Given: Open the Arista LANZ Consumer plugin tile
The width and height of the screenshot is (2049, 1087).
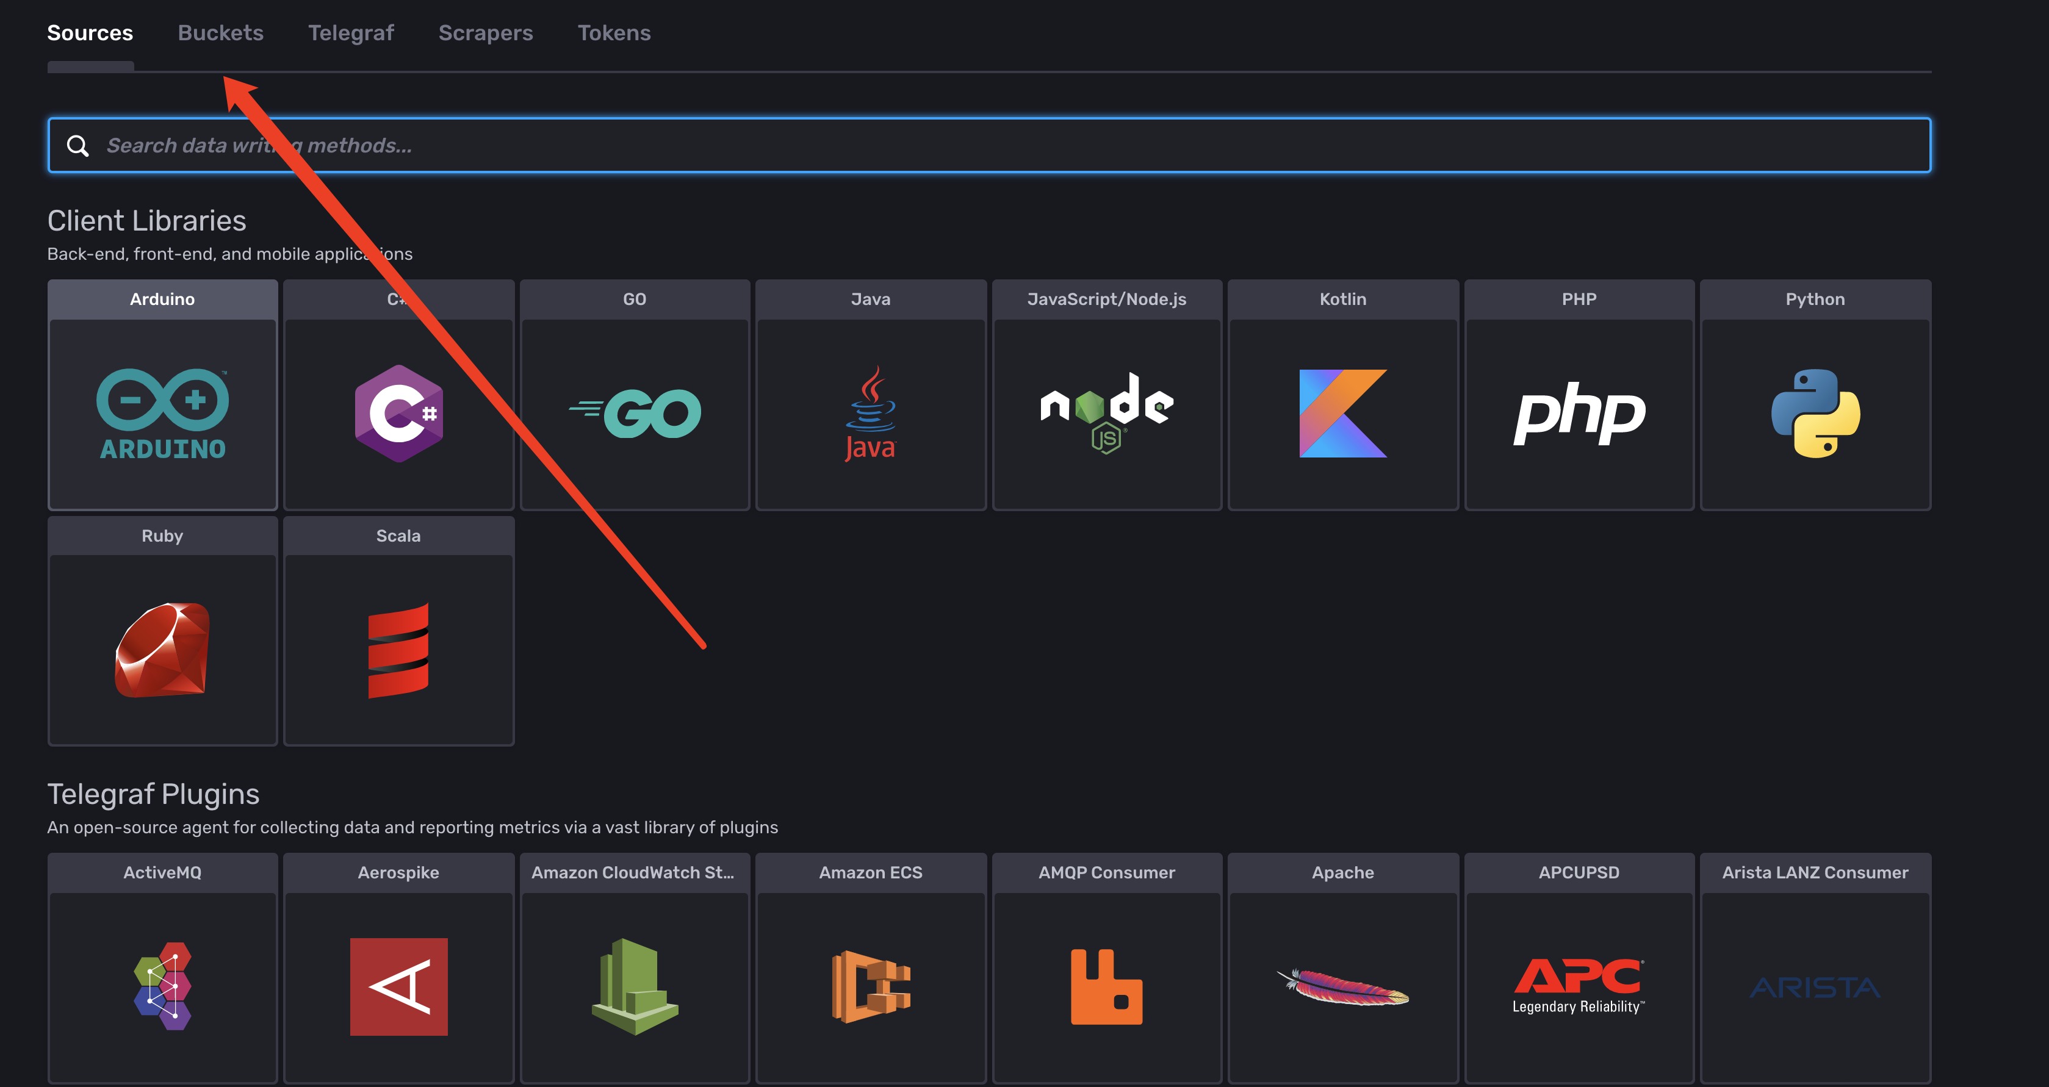Looking at the screenshot, I should pyautogui.click(x=1815, y=967).
